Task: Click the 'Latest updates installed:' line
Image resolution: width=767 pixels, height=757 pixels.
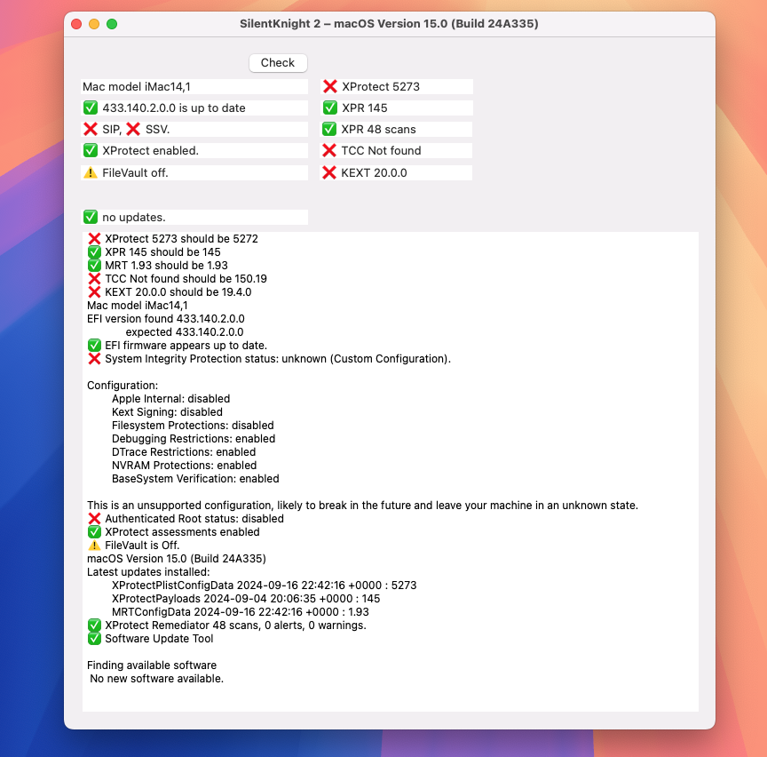Action: [x=148, y=572]
